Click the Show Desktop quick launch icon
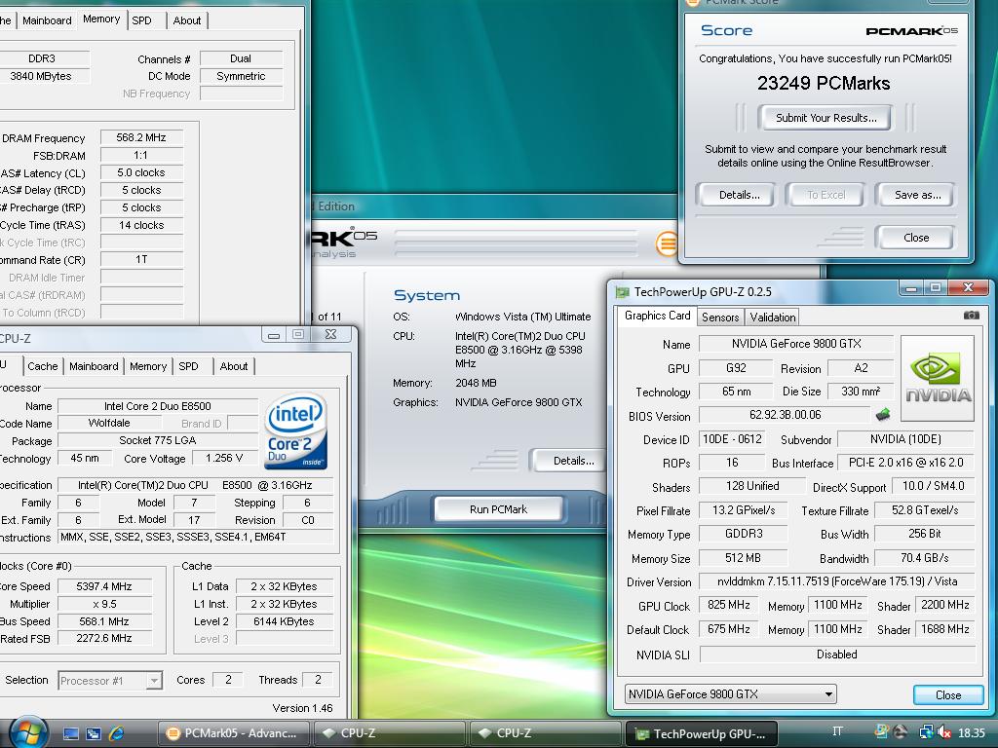The height and width of the screenshot is (748, 998). pos(71,733)
